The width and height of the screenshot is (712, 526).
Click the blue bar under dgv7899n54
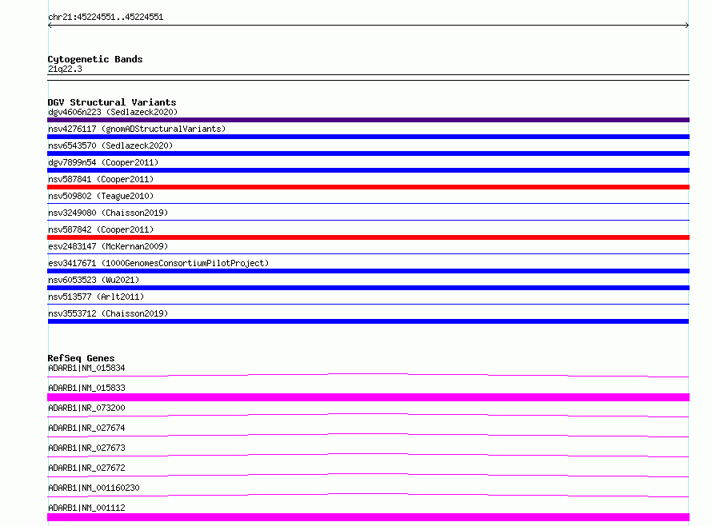[x=368, y=170]
